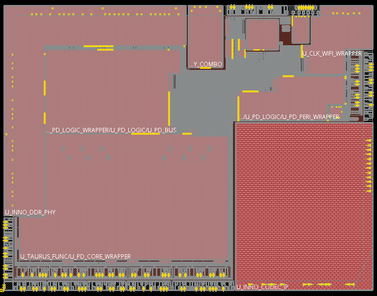Image resolution: width=377 pixels, height=296 pixels.
Task: Click the square macro right of Y_COMBO
Action: (x=262, y=34)
